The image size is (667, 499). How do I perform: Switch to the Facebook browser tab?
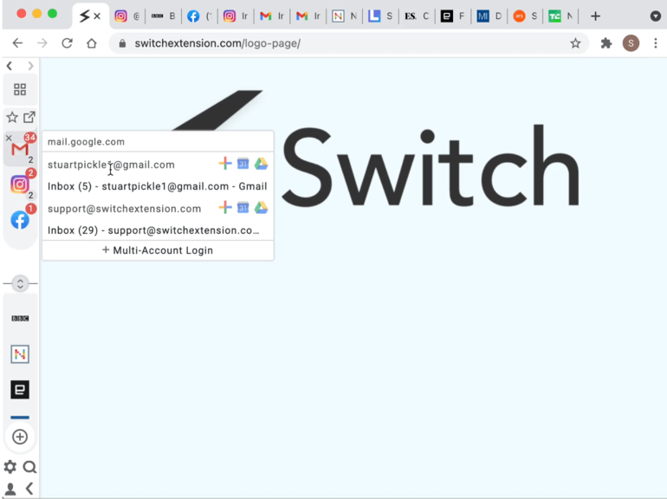click(199, 16)
